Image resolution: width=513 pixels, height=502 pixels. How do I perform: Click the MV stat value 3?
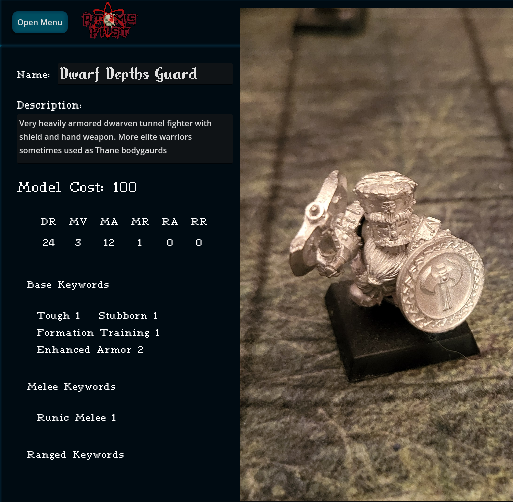pos(78,242)
